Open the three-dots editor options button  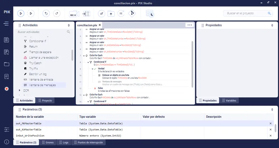[190, 25]
